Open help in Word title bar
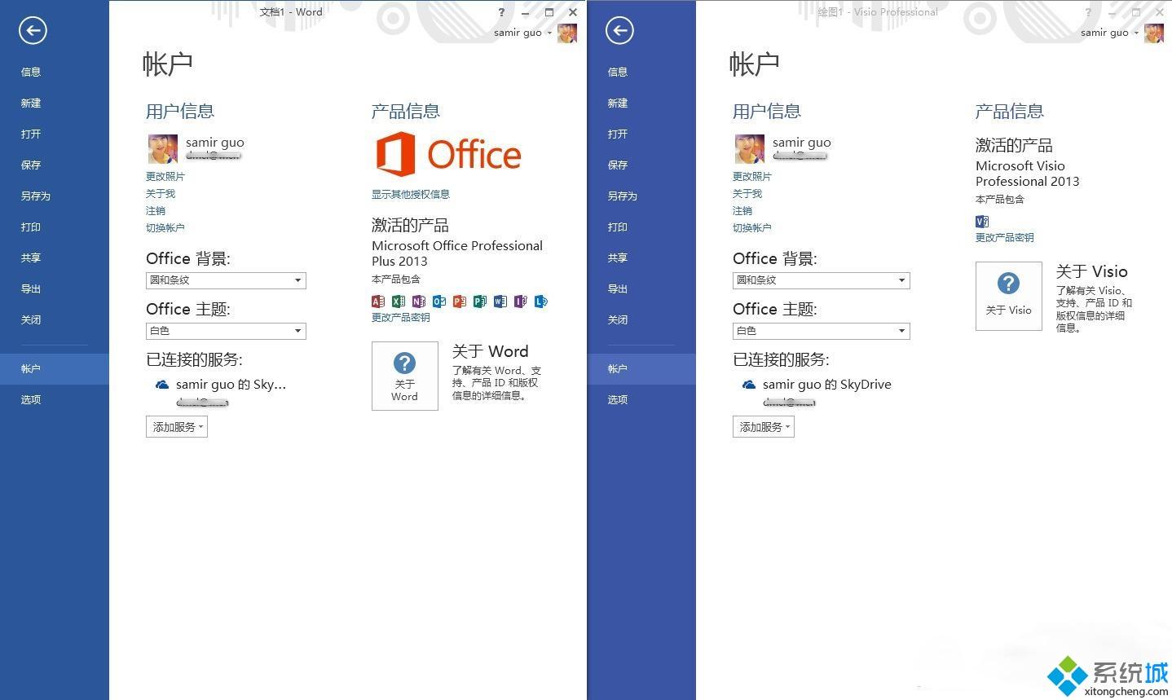This screenshot has width=1172, height=700. coord(501,12)
